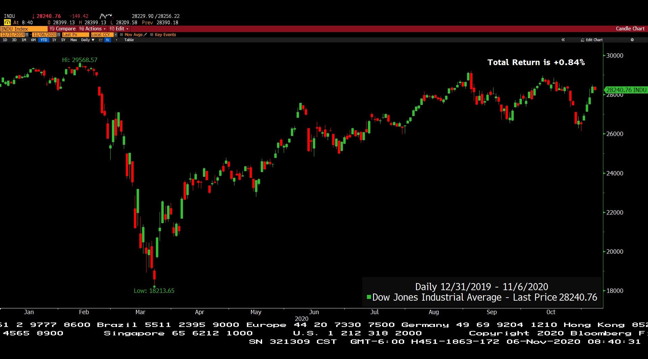Click the Last Px field selector
Viewport: 648px width, 359px height.
[x=75, y=35]
